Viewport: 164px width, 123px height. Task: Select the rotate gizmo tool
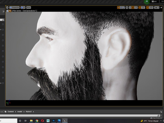click(x=121, y=8)
